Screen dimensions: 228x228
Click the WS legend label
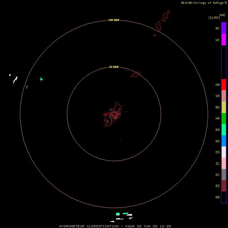[x=217, y=141]
